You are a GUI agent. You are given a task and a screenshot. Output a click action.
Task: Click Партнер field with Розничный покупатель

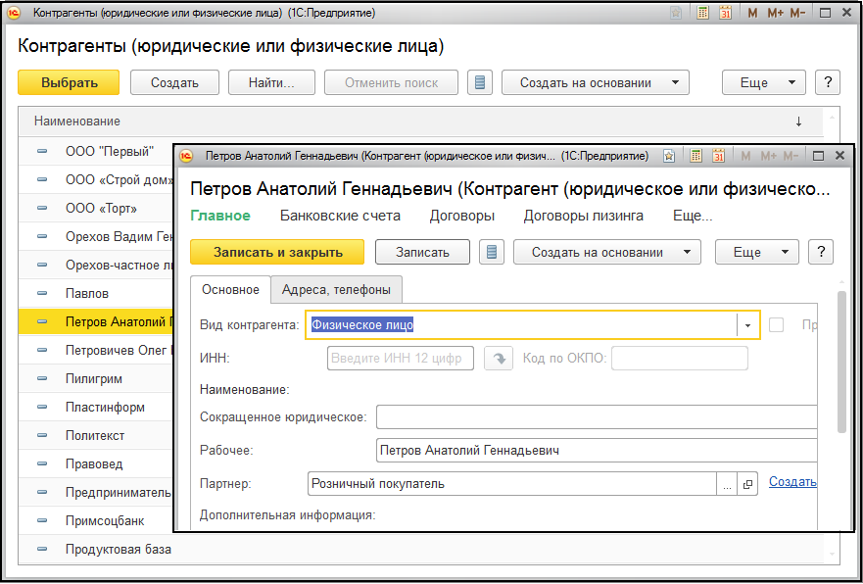point(512,484)
